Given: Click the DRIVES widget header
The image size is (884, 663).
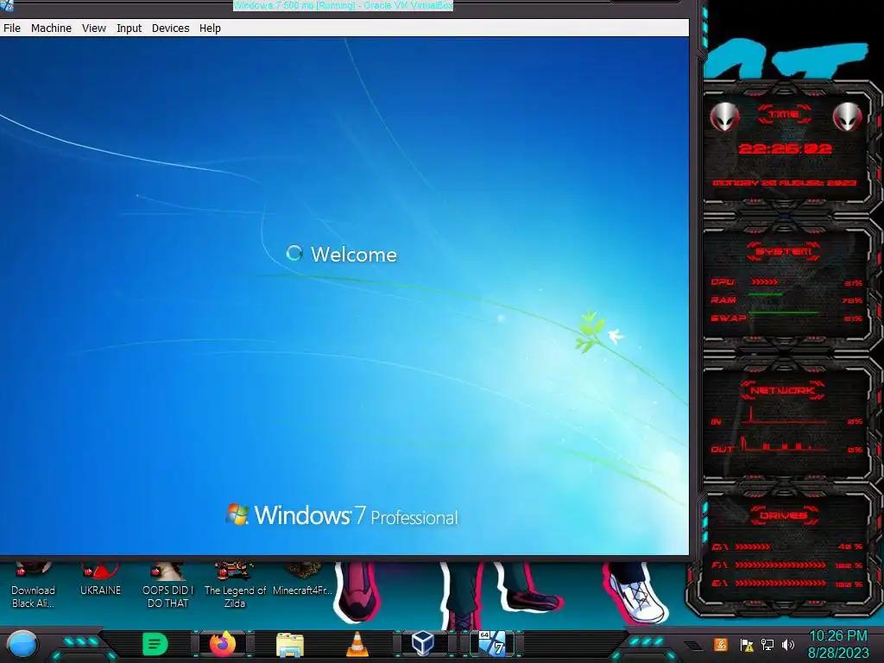Looking at the screenshot, I should pyautogui.click(x=784, y=515).
